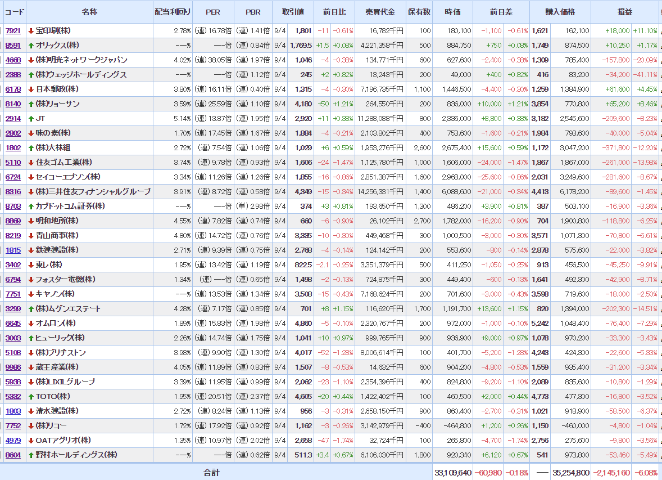Click the up arrow icon next to オリックス(株)
This screenshot has height=480, width=662.
31,46
